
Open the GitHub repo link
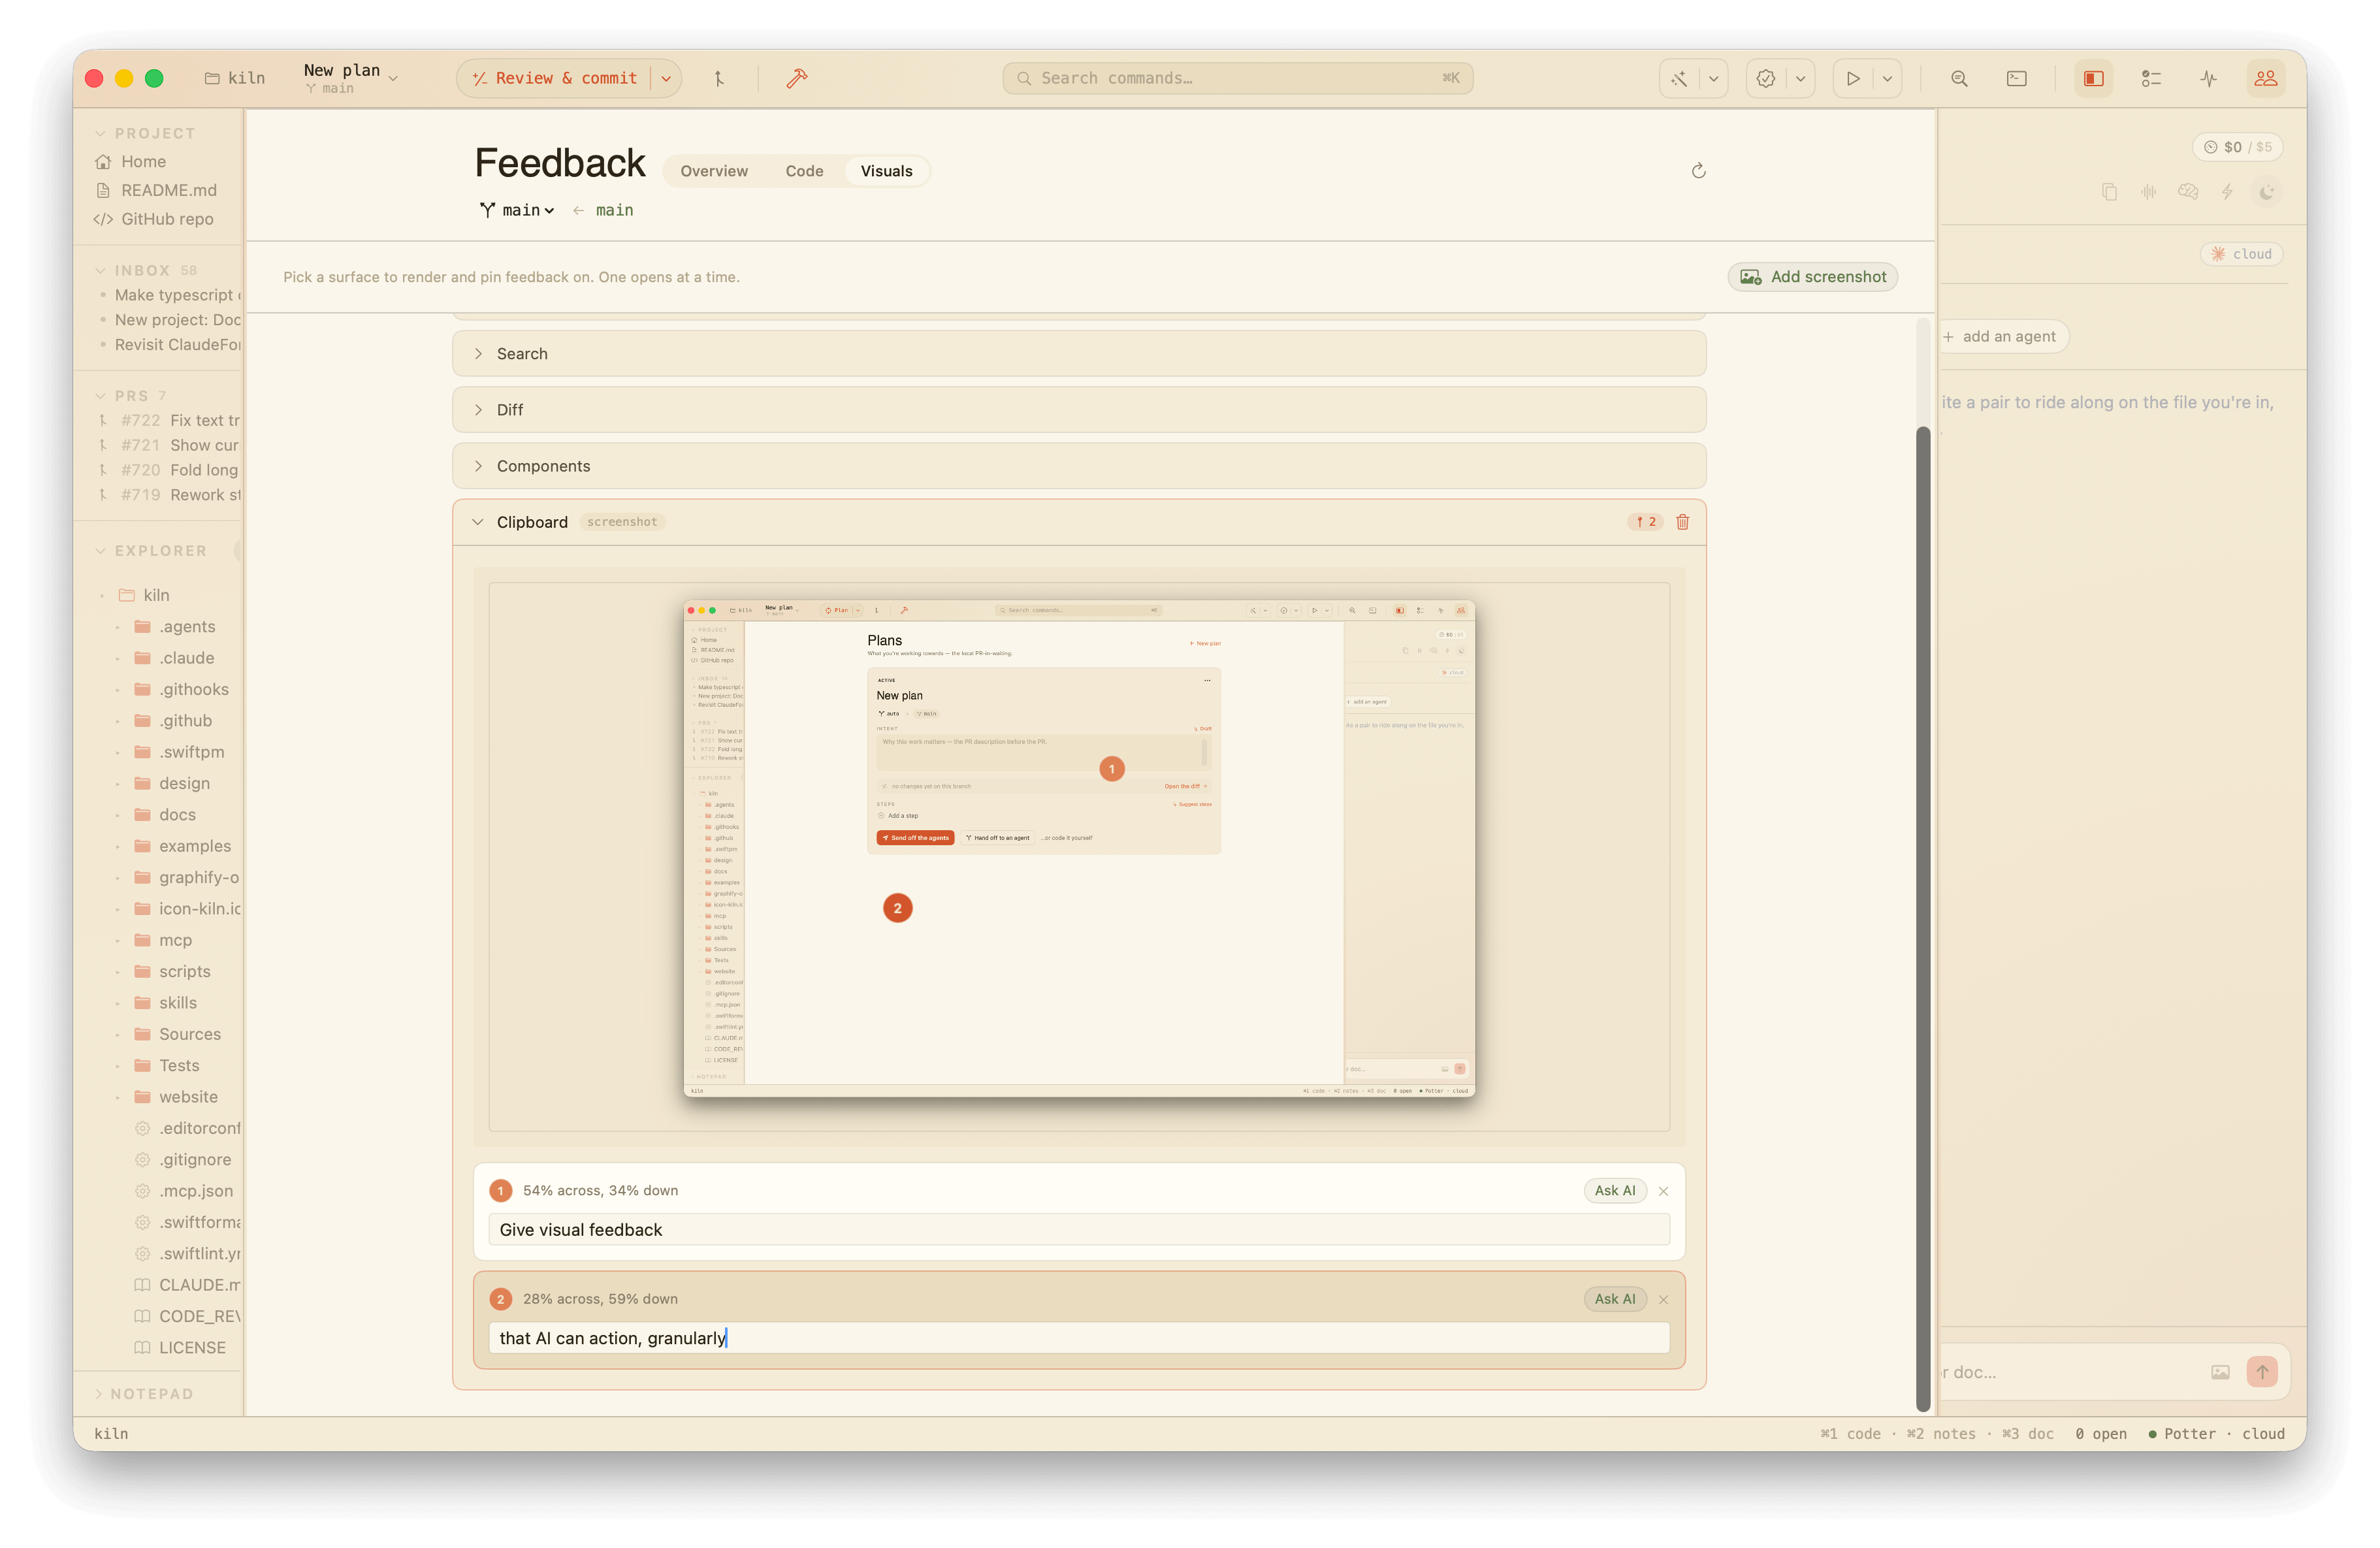point(154,219)
